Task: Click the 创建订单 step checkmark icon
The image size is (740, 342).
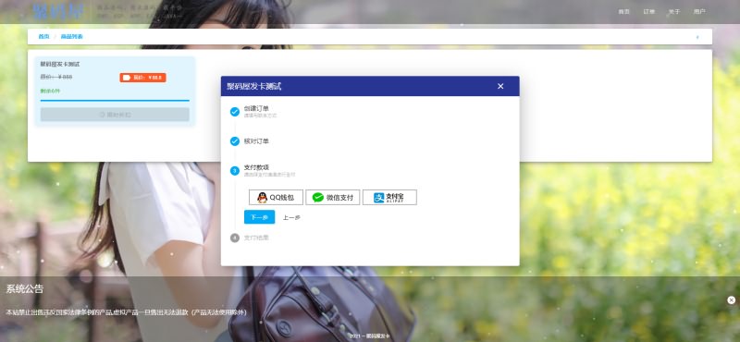Action: point(235,112)
